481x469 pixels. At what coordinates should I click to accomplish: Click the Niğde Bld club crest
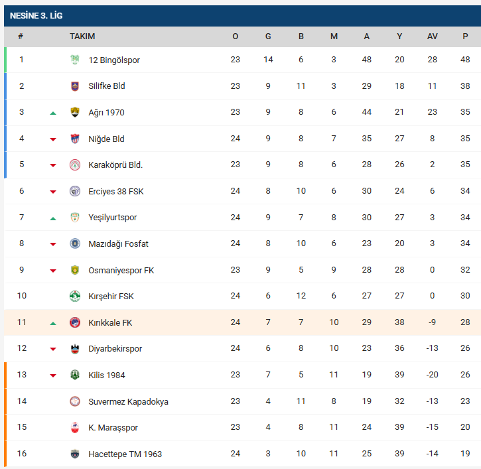point(75,139)
